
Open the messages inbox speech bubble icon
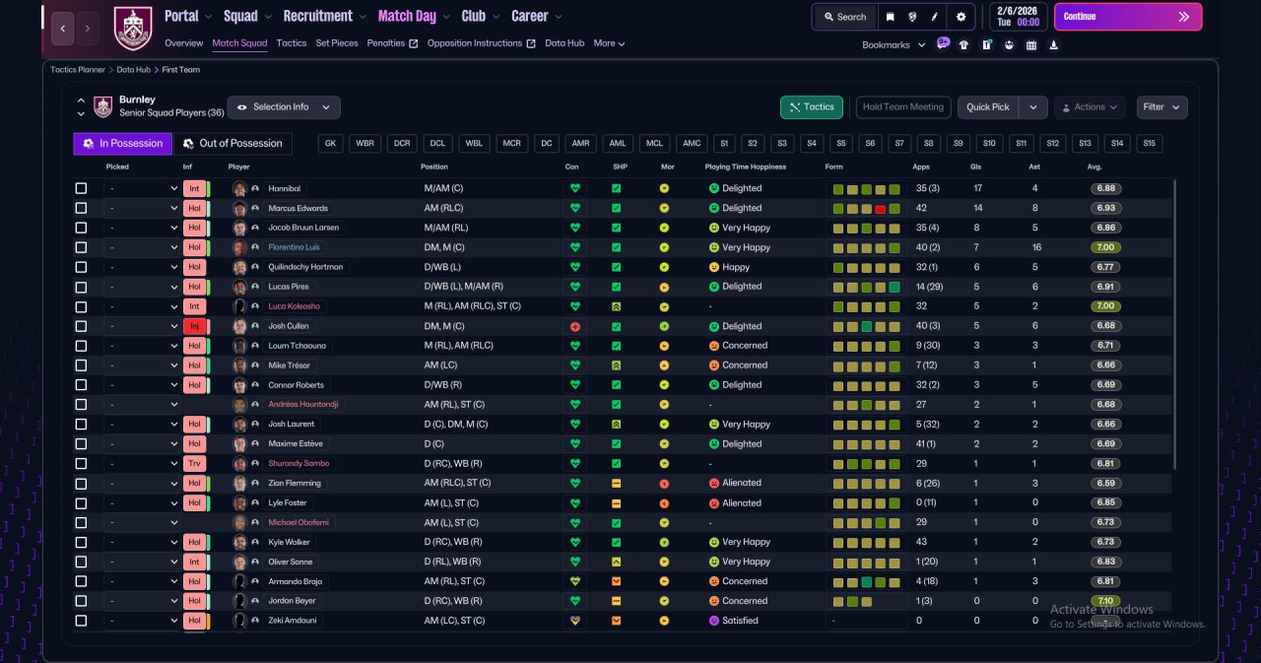943,43
